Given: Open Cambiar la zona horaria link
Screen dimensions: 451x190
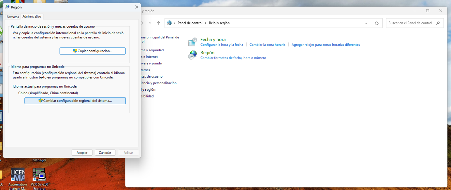Looking at the screenshot, I should point(267,45).
